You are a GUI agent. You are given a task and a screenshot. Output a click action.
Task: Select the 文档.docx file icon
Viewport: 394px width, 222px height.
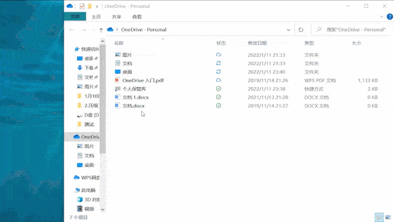pyautogui.click(x=117, y=105)
